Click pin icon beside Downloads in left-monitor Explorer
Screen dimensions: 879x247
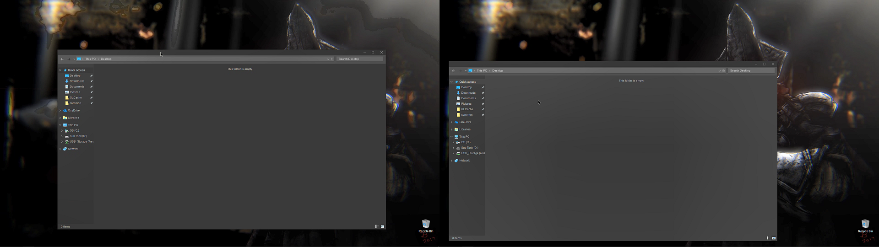coord(92,81)
